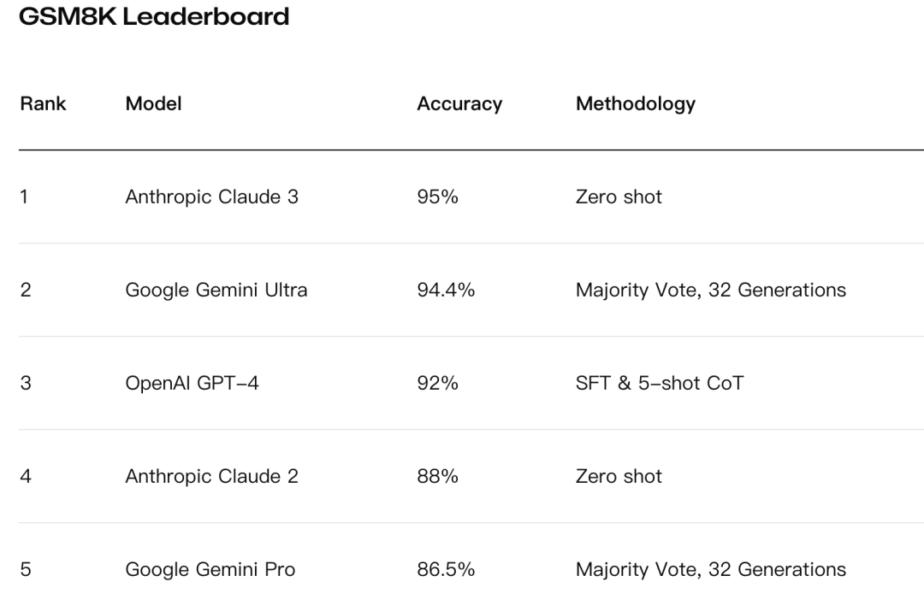Viewport: 924px width, 611px height.
Task: Click Gemini Ultra's Majority Vote methodology text
Action: click(x=711, y=291)
